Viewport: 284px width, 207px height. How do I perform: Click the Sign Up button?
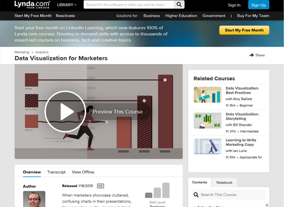[x=258, y=5]
